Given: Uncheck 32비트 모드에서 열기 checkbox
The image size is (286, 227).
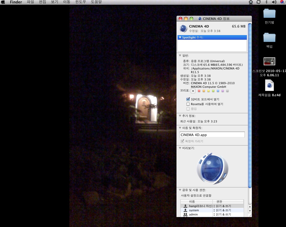Looking at the screenshot, I should [188, 99].
